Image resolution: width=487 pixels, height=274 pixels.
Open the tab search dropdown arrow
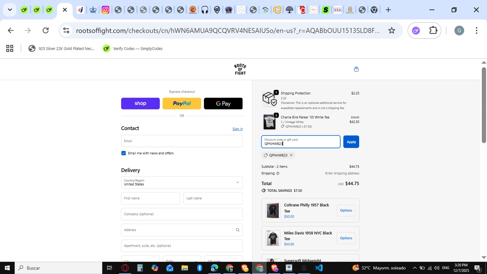[10, 10]
